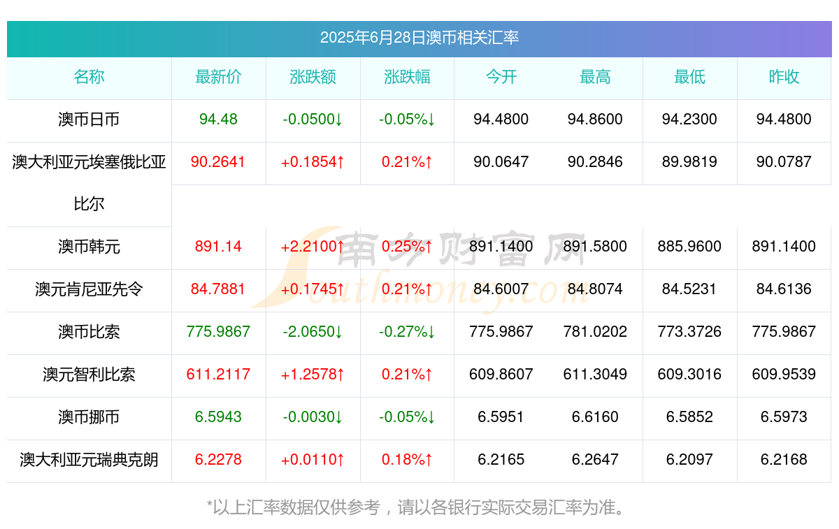Click opening value 6.2165
Image resolution: width=839 pixels, height=529 pixels.
[501, 460]
